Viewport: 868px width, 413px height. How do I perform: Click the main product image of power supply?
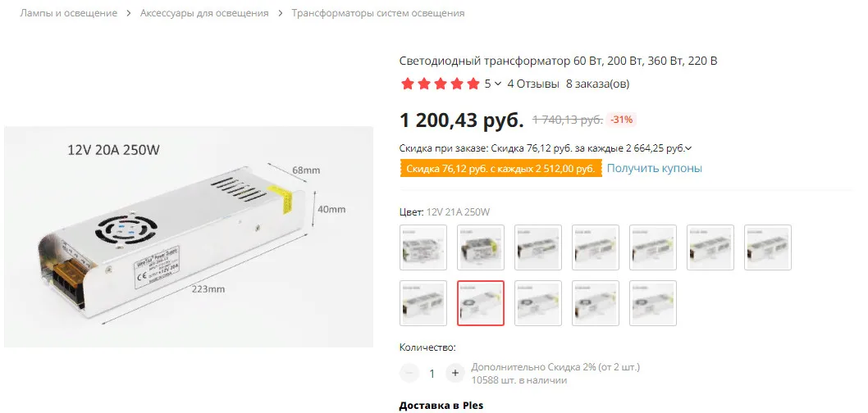pos(188,237)
